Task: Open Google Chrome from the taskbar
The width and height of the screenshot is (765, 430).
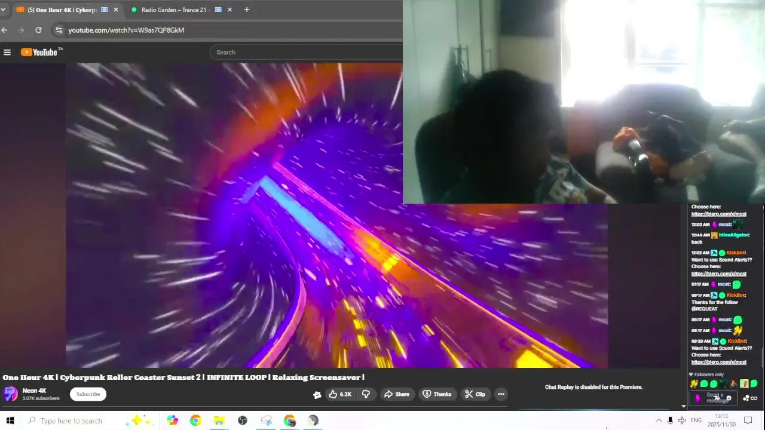Action: pos(195,420)
